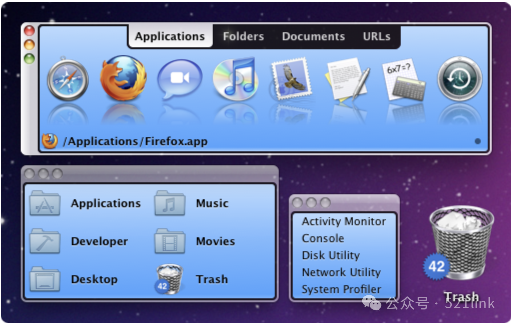Open Activity Monitor from the list
The image size is (511, 324).
coord(344,221)
